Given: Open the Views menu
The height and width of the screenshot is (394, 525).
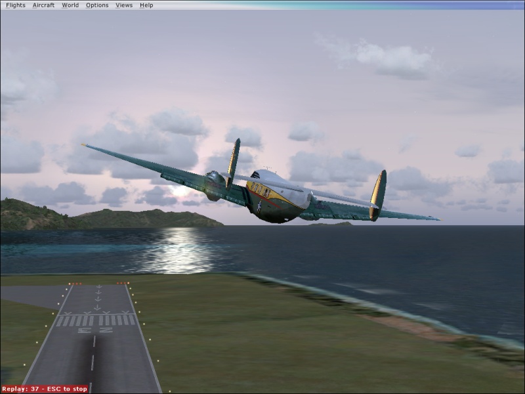Looking at the screenshot, I should point(124,5).
